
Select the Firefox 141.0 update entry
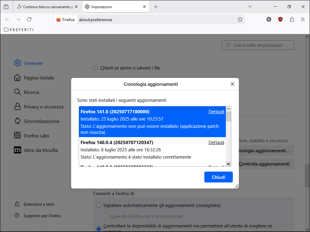[152, 122]
